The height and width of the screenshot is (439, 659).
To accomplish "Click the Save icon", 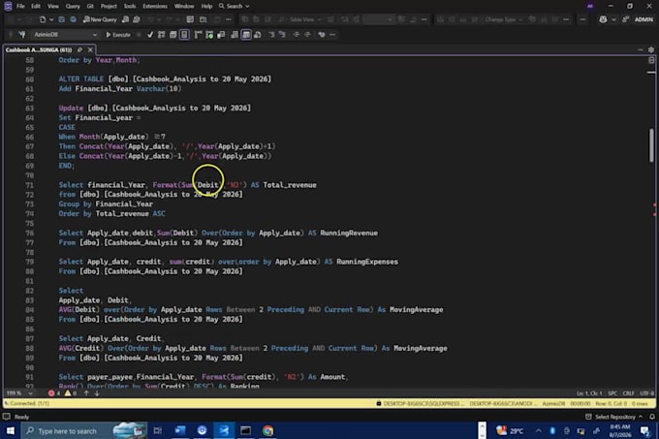I will coord(61,19).
